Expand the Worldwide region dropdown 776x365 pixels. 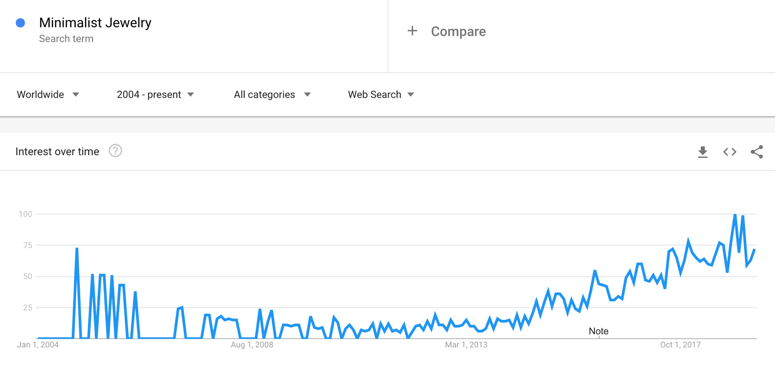click(48, 95)
